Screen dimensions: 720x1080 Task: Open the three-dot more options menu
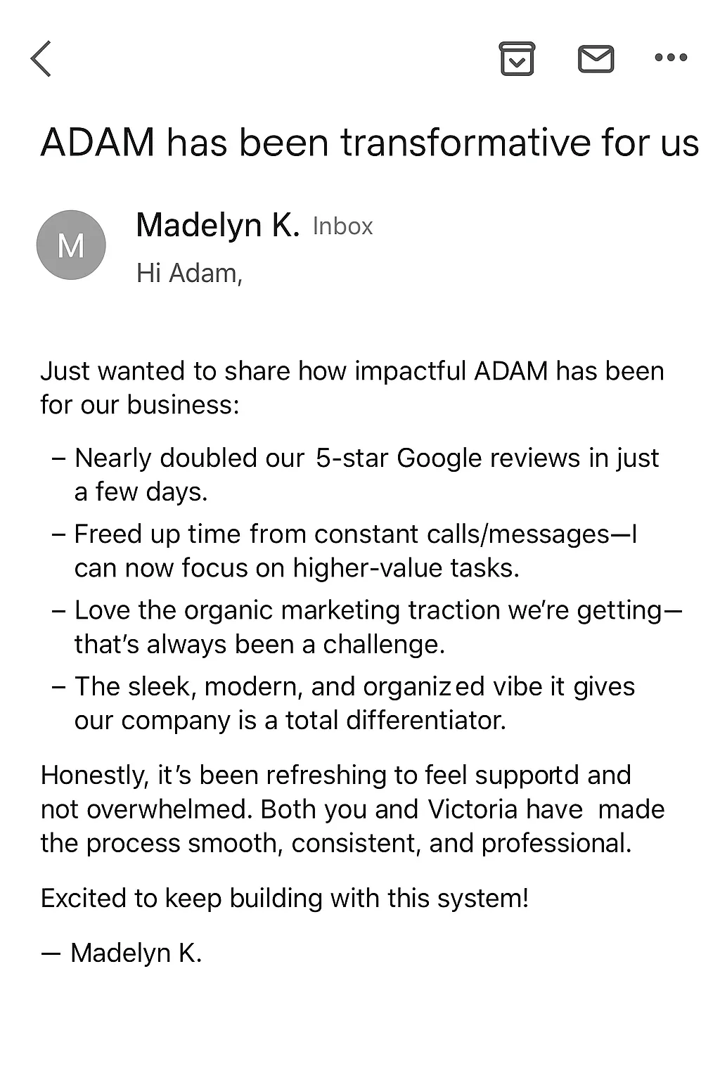point(671,58)
